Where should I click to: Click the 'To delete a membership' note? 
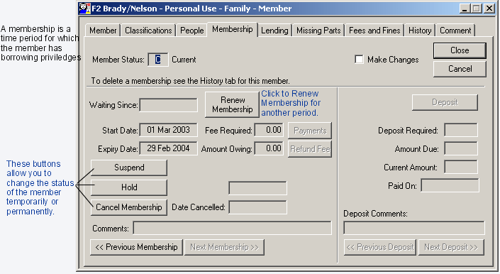click(190, 81)
